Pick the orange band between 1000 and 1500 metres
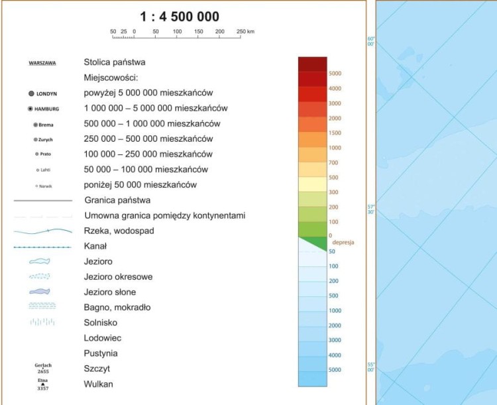The image size is (497, 405). click(313, 139)
